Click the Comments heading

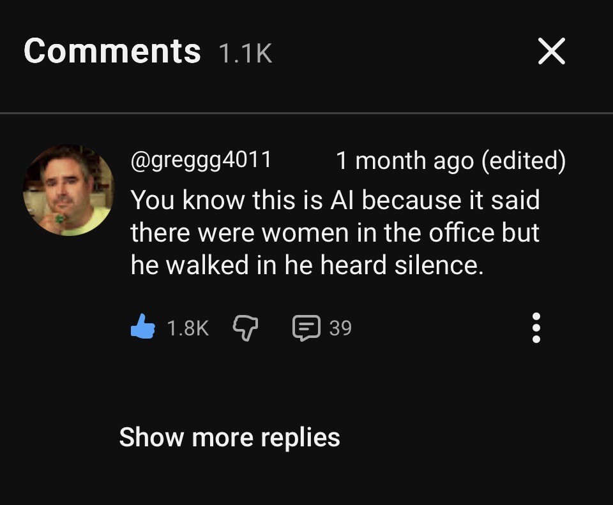[x=112, y=51]
